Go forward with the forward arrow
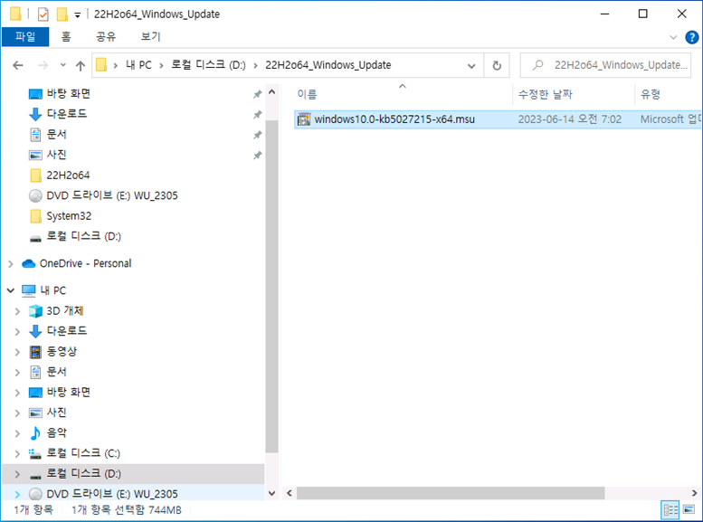This screenshot has width=703, height=522. (x=43, y=66)
